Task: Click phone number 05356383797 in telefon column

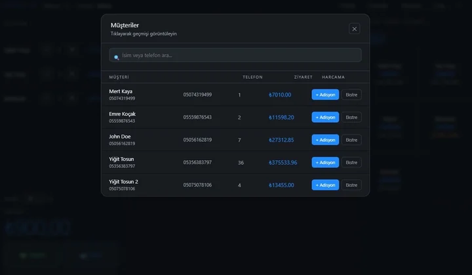Action: pyautogui.click(x=197, y=163)
